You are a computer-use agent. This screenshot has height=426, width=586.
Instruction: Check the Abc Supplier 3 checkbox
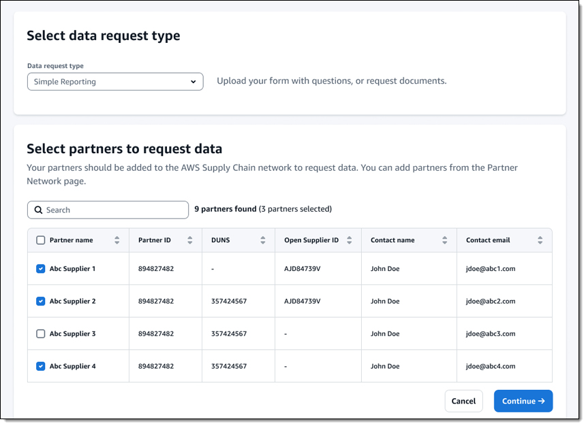click(x=40, y=334)
